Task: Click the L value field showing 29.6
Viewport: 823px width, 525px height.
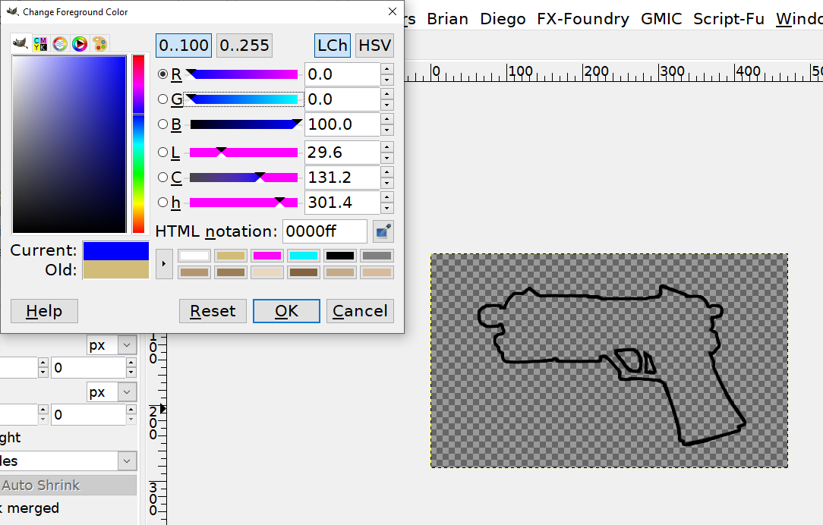Action: [342, 152]
